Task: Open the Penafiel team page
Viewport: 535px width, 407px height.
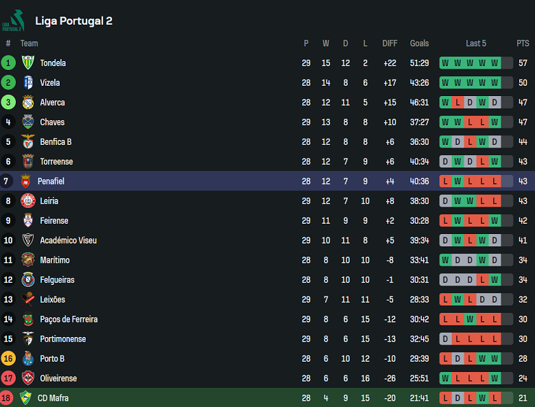Action: [51, 181]
